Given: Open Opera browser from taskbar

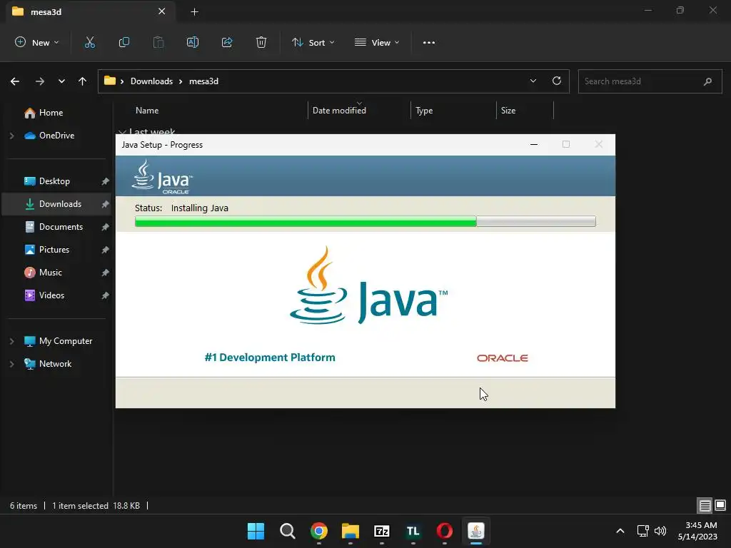Looking at the screenshot, I should pyautogui.click(x=444, y=531).
